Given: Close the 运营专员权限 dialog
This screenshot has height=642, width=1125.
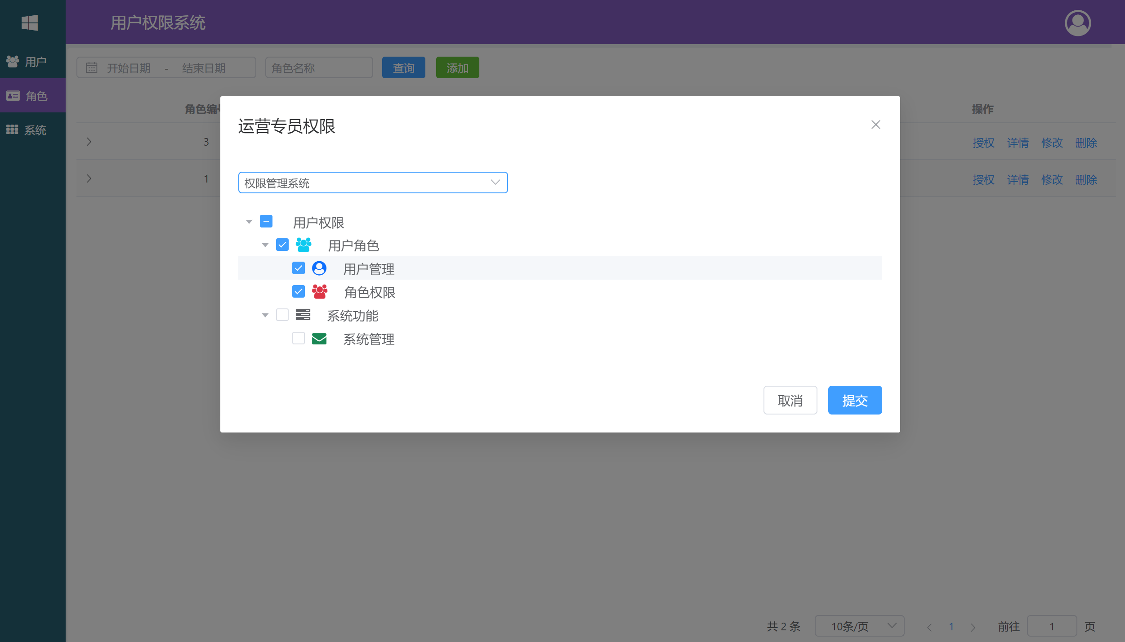Looking at the screenshot, I should click(x=875, y=125).
